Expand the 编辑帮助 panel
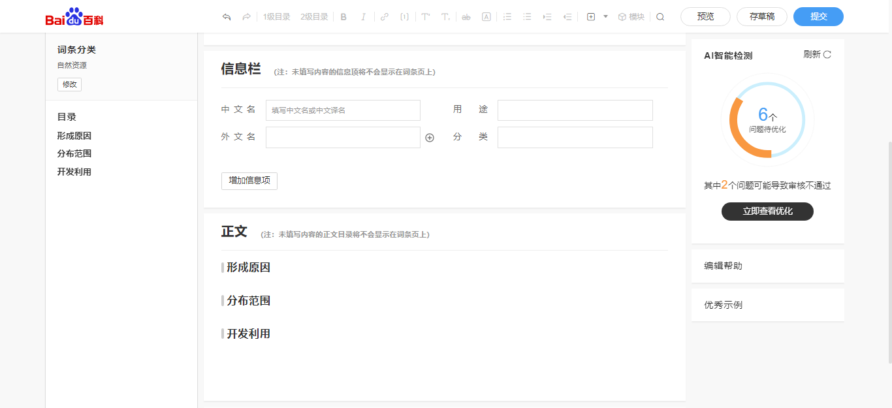892x408 pixels. coord(767,266)
